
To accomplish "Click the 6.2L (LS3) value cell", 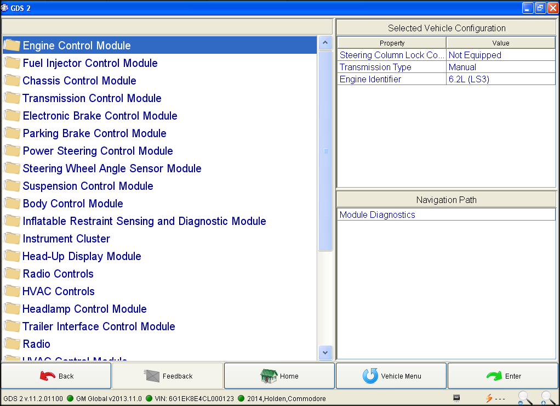I will click(501, 79).
